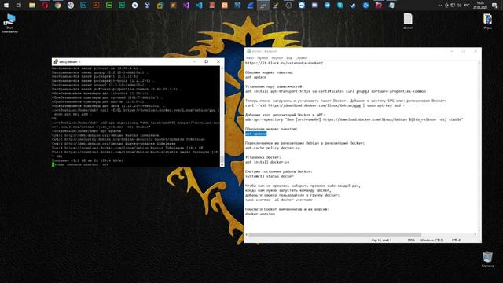
Task: Click the it-black.ru URL line in Notepad
Action: pyautogui.click(x=285, y=63)
